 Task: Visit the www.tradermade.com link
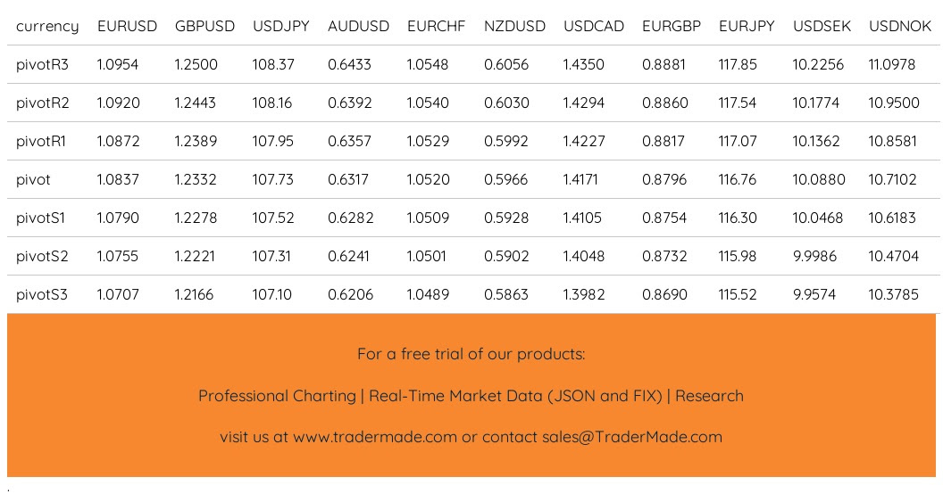[375, 437]
